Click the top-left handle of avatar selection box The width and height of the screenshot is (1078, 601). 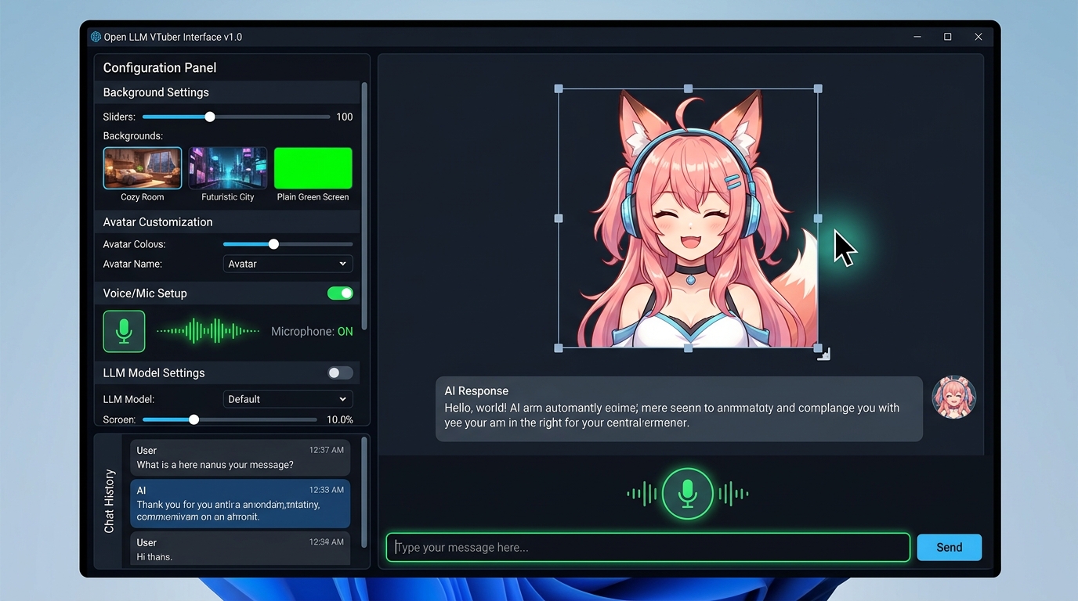(559, 89)
